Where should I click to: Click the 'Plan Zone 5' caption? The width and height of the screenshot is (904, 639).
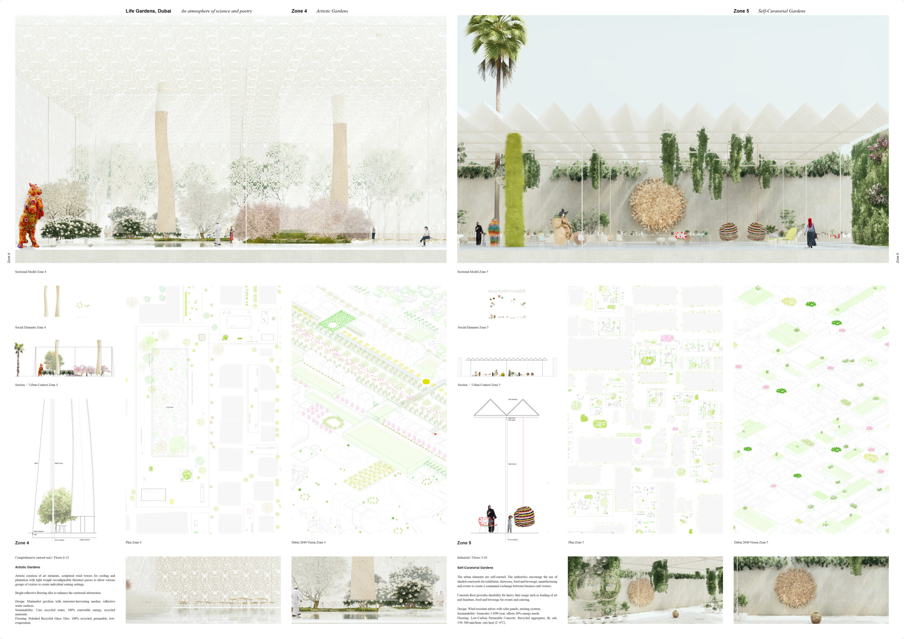tap(576, 542)
